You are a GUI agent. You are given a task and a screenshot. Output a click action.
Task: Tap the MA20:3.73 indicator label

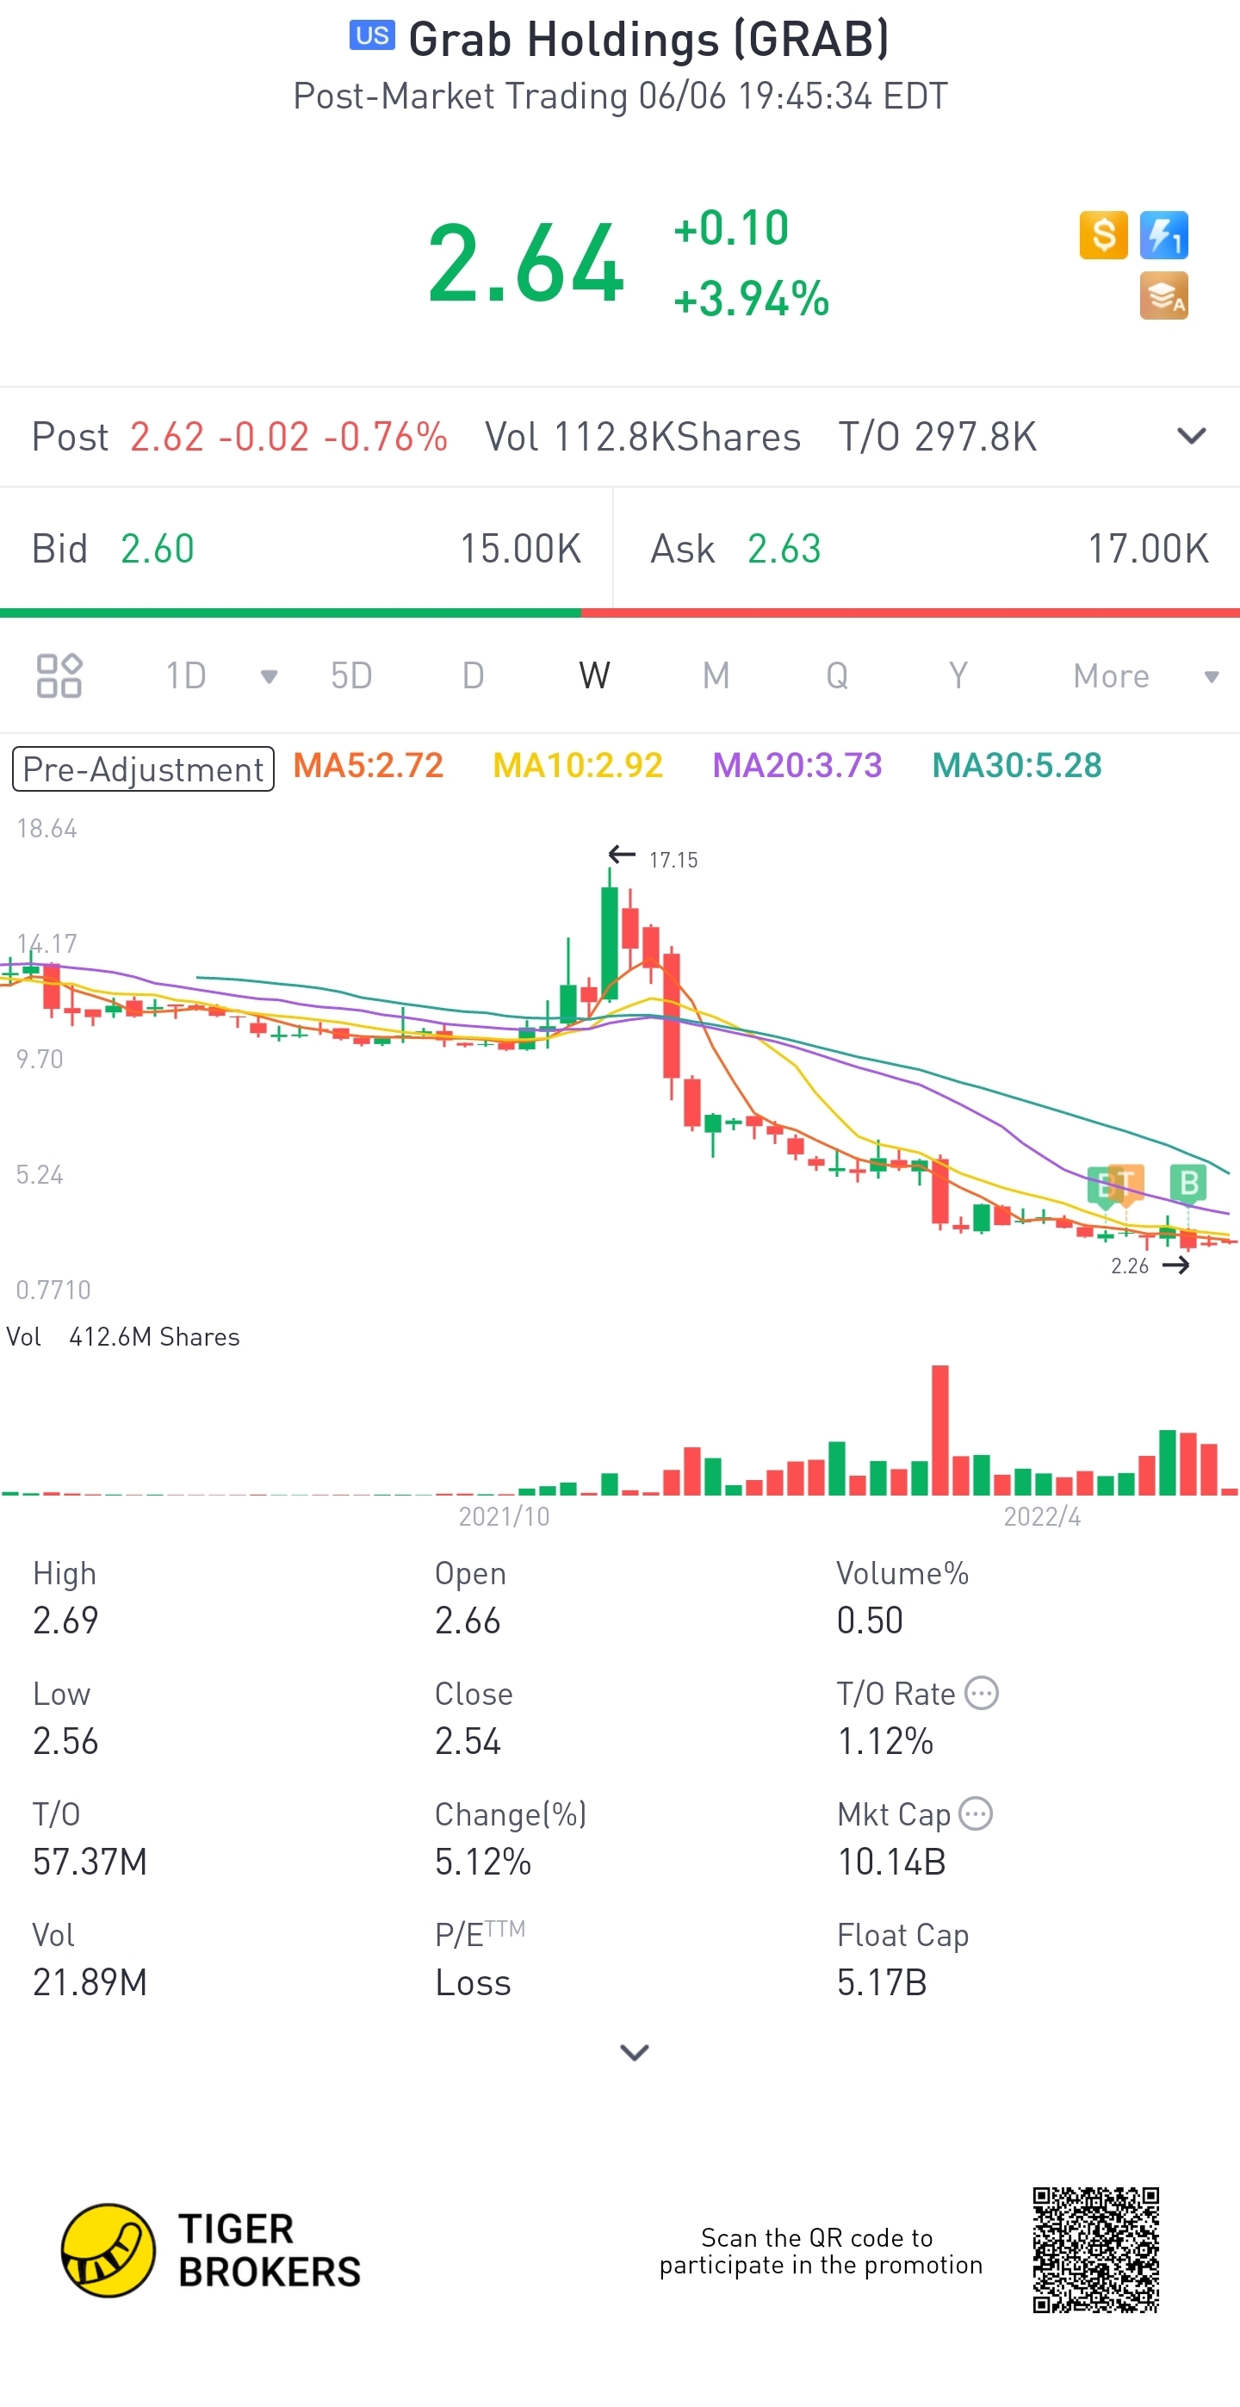pos(797,765)
